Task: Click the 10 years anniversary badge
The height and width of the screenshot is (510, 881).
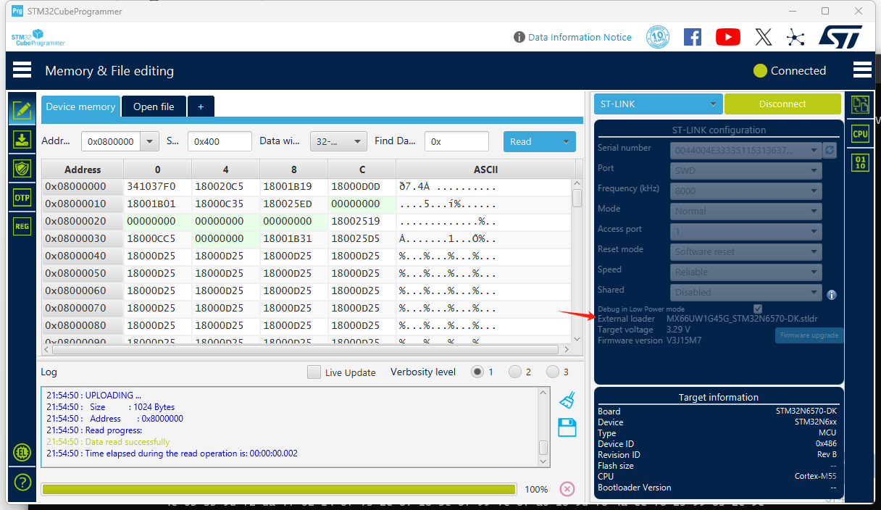Action: point(658,37)
